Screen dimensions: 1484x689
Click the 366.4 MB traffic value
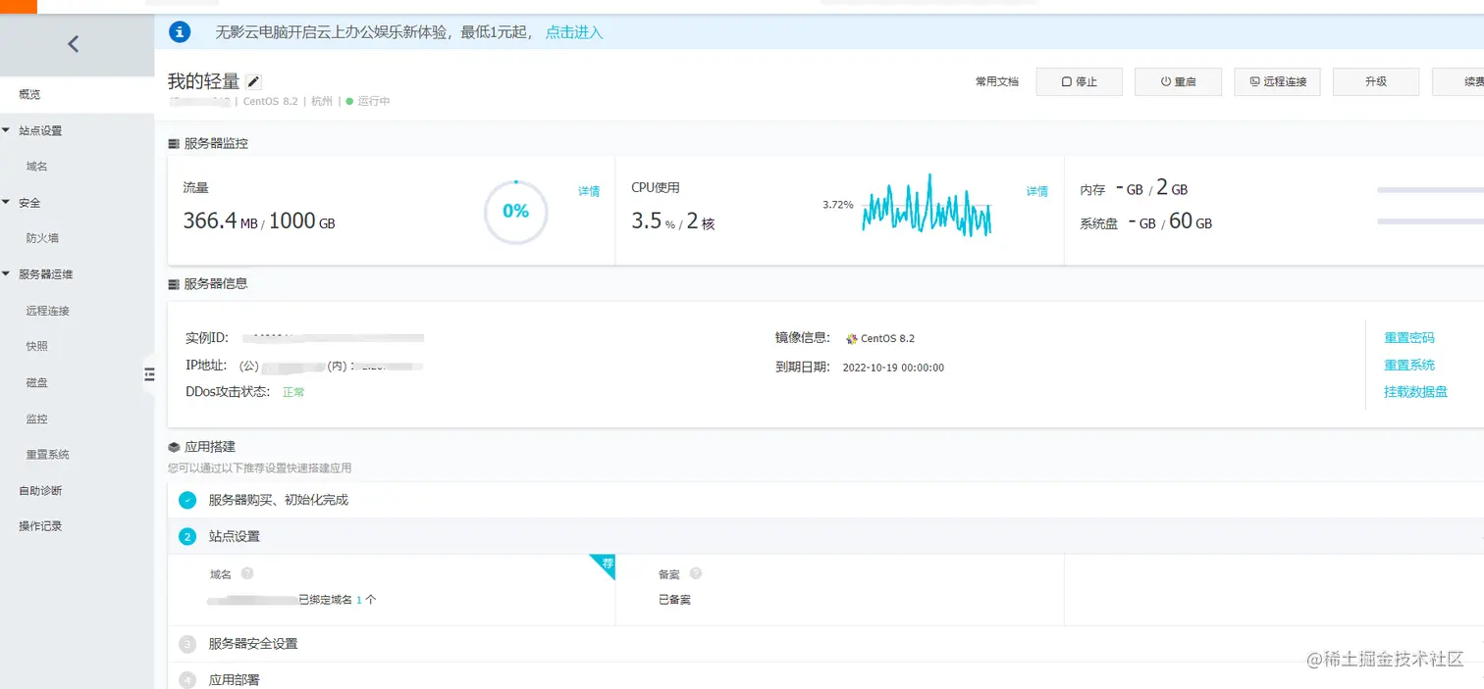pyautogui.click(x=221, y=221)
